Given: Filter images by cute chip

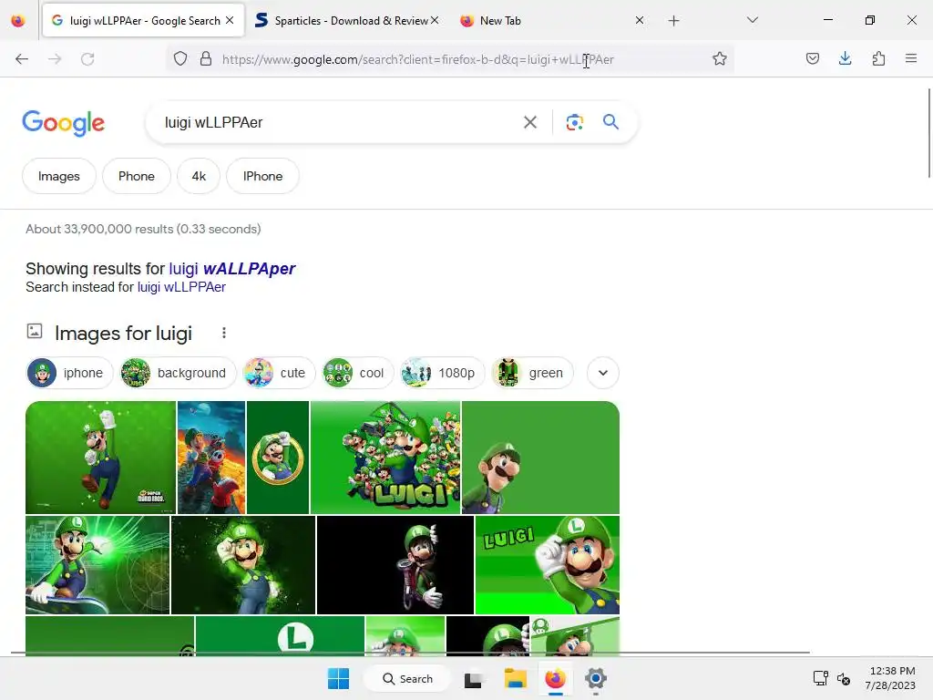Looking at the screenshot, I should (279, 373).
